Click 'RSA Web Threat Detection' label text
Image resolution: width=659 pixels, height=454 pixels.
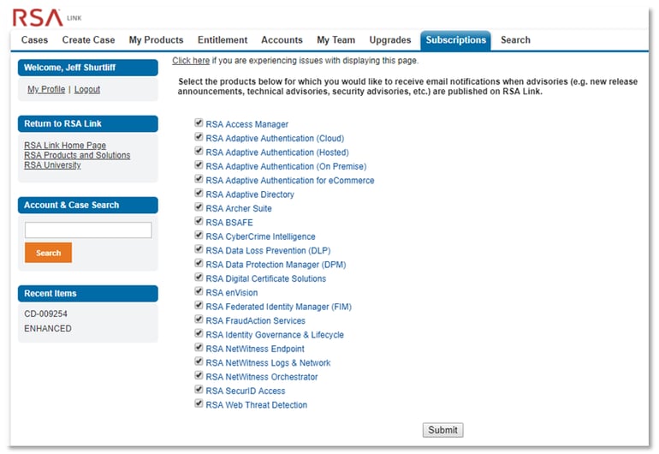point(257,405)
